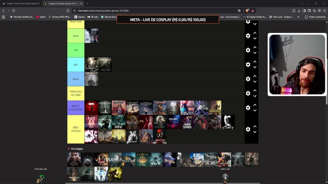Screen dimensions: 328x184
Task: Move NÃO JOGUEI tier up
Action: (255, 126)
